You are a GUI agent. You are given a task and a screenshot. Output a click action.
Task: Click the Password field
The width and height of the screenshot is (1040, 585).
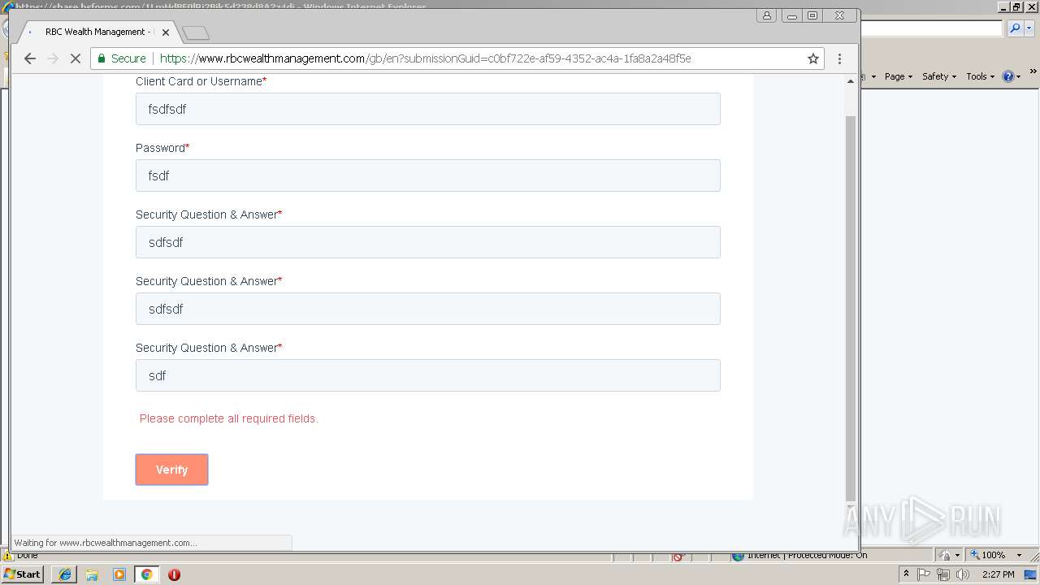coord(427,175)
